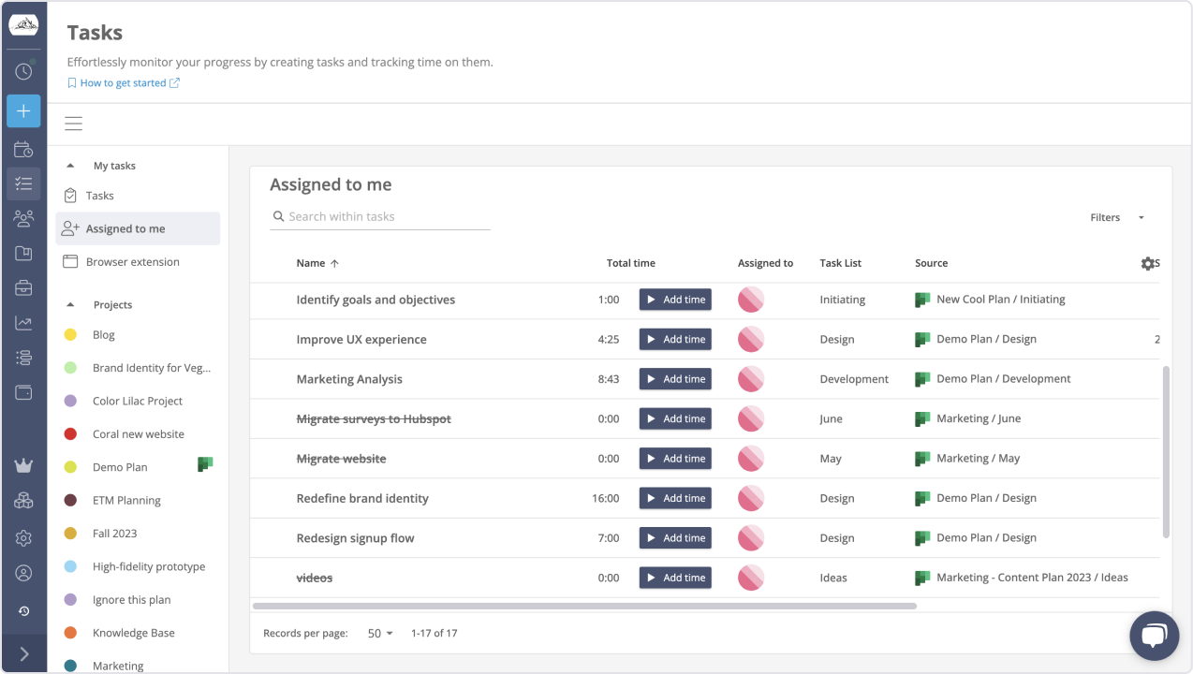The height and width of the screenshot is (674, 1193).
Task: Open the Filters dropdown
Action: (x=1117, y=216)
